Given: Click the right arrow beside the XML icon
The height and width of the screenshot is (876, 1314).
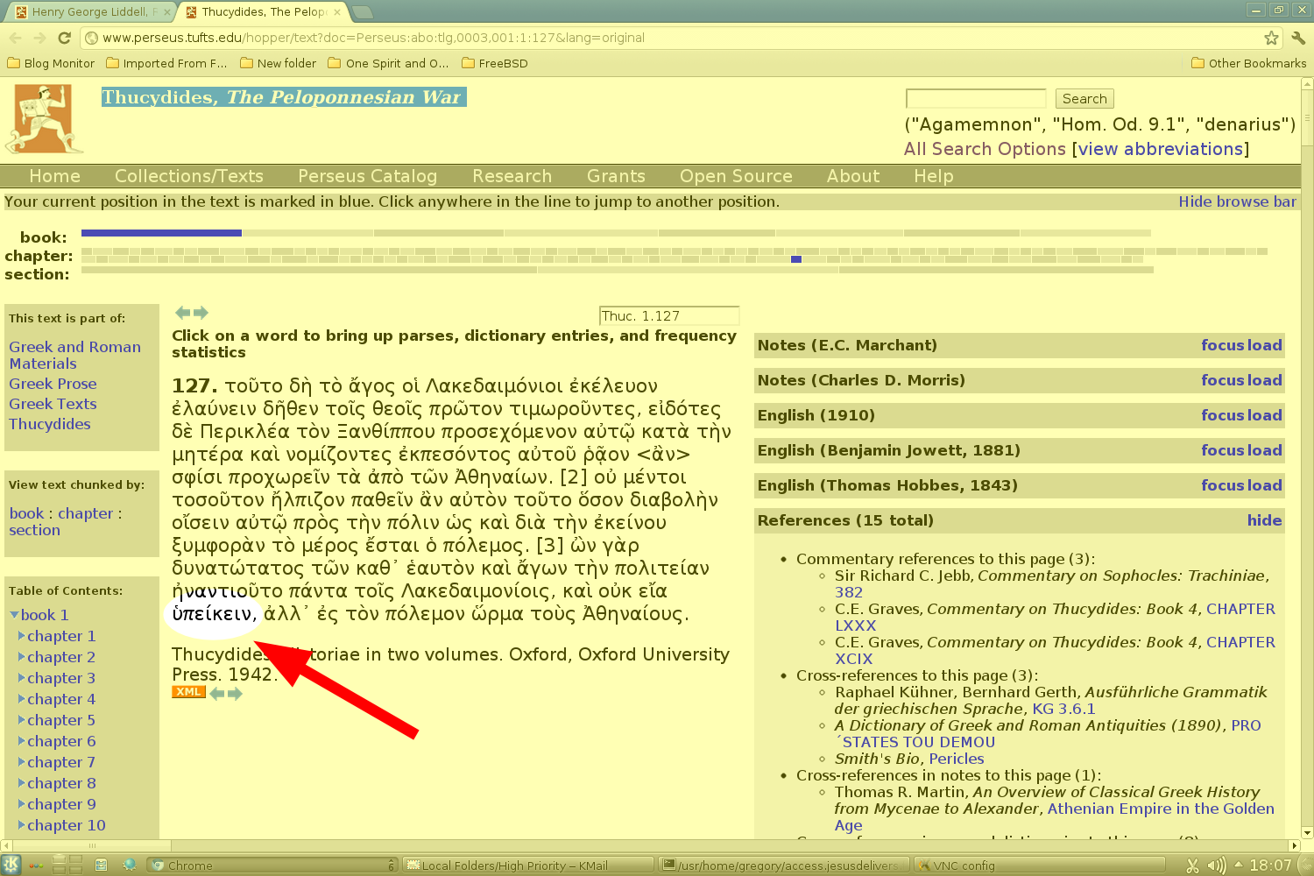Looking at the screenshot, I should [x=235, y=693].
